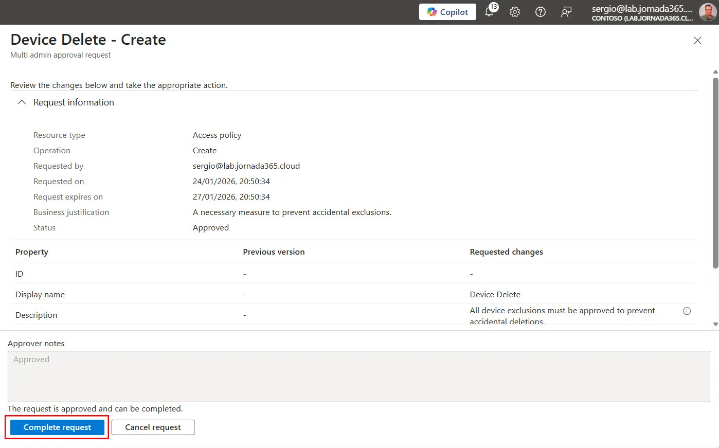Click the scrollbar down arrow
This screenshot has width=719, height=448.
[715, 324]
